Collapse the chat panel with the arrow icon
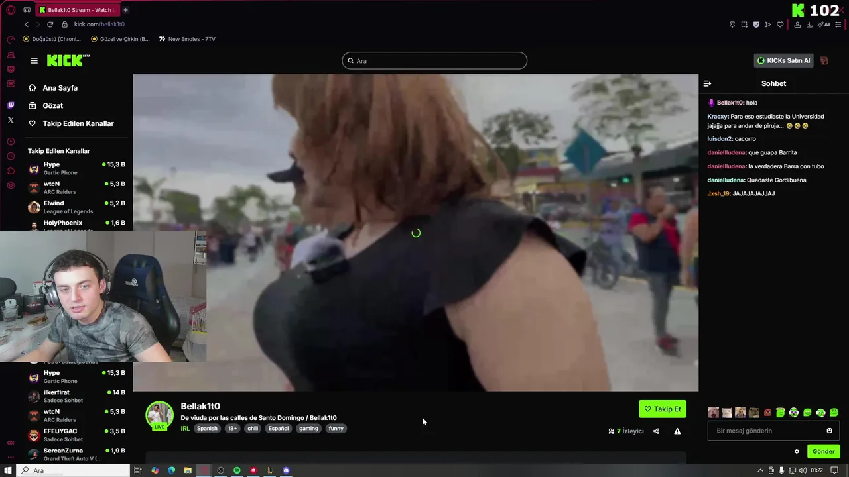The height and width of the screenshot is (477, 849). pos(707,83)
